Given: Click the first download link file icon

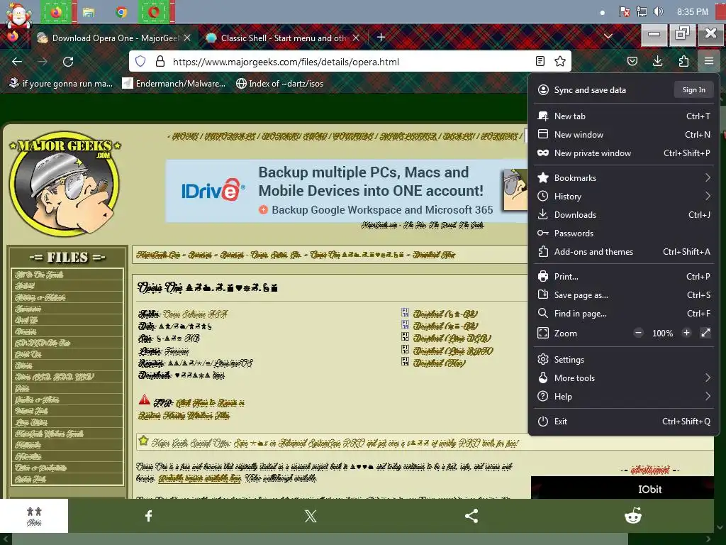Looking at the screenshot, I should 405,313.
